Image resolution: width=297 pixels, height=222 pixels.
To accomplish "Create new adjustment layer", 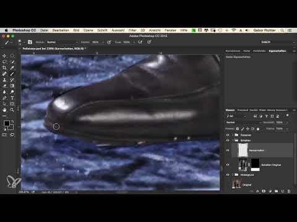I will click(270, 191).
